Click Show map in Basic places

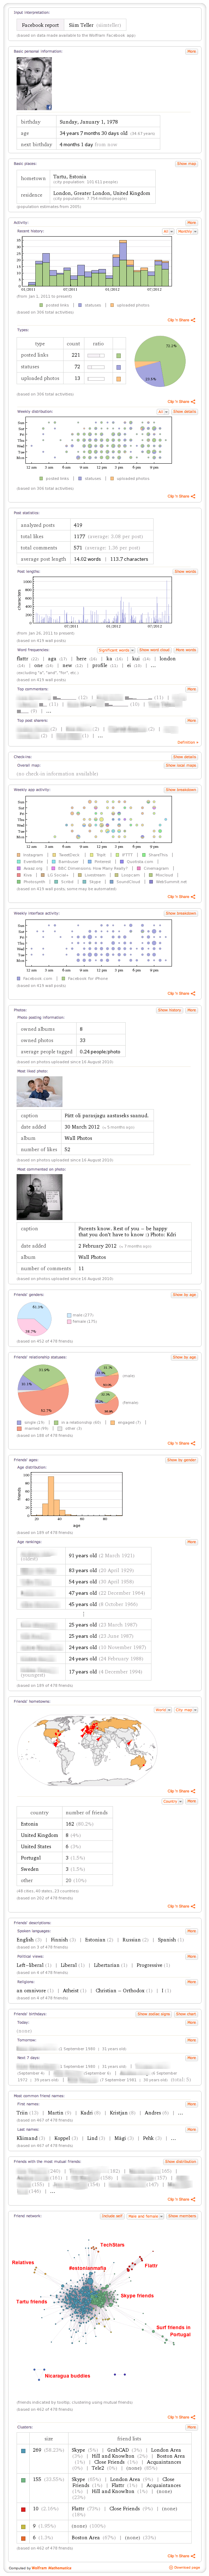[x=186, y=163]
